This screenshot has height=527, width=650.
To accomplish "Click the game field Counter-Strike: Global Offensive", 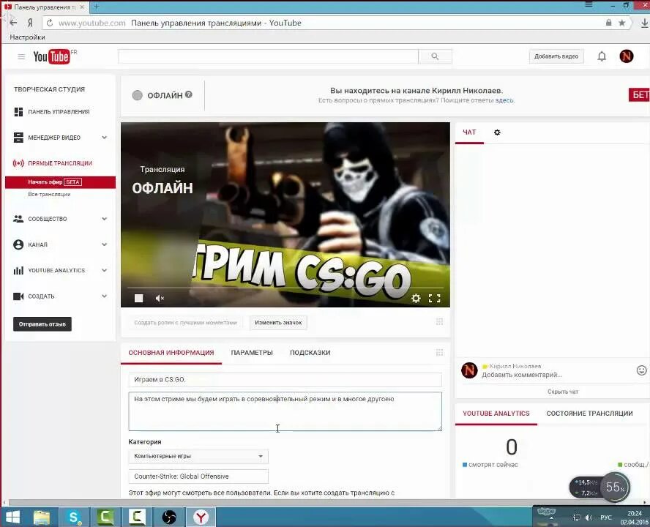I will [198, 476].
